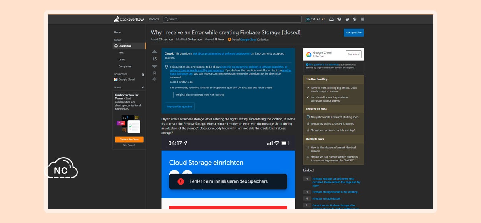
Task: Click the Collectives info icon
Action: pyautogui.click(x=143, y=75)
